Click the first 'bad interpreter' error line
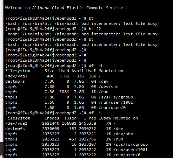 (x=81, y=23)
